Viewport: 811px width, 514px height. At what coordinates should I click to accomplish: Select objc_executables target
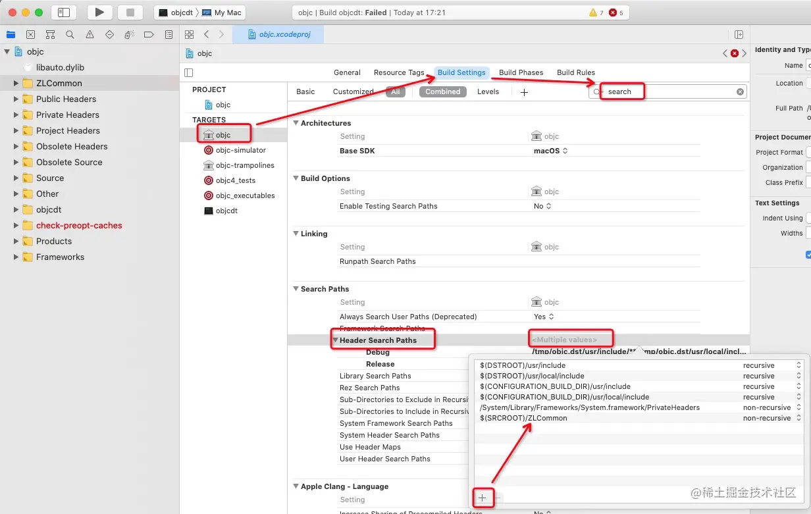coord(240,195)
